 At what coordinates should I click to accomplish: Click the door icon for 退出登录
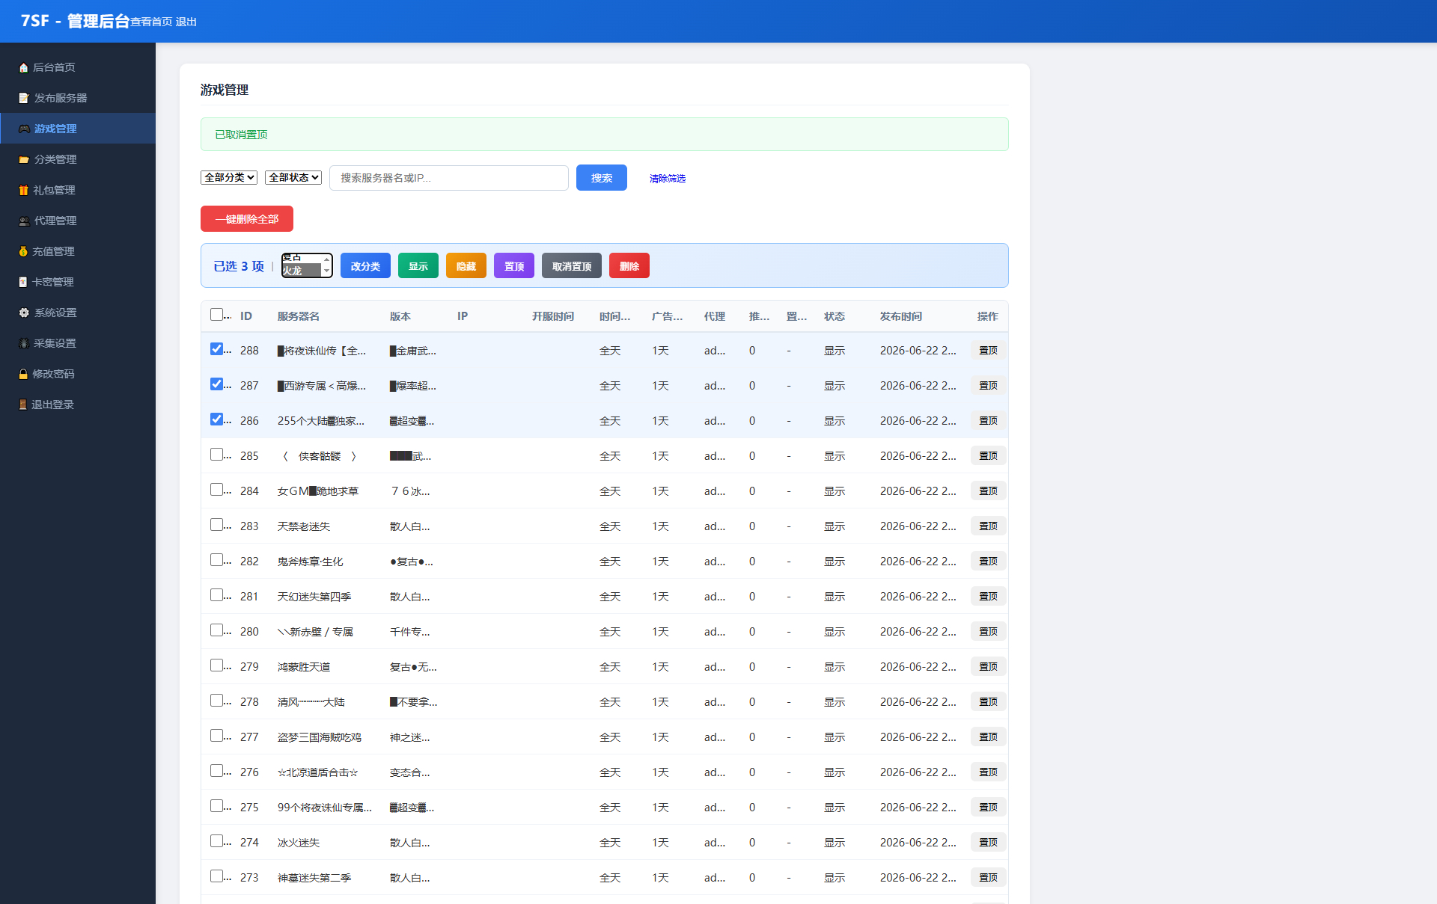(23, 405)
